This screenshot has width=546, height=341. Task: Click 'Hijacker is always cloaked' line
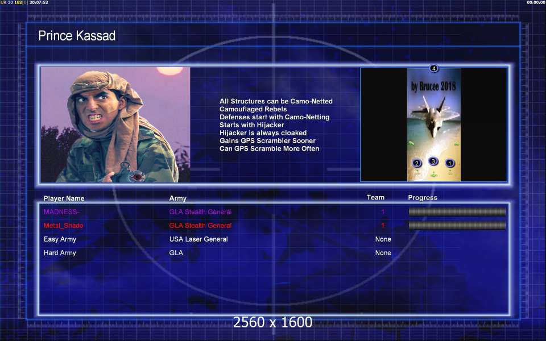point(263,133)
